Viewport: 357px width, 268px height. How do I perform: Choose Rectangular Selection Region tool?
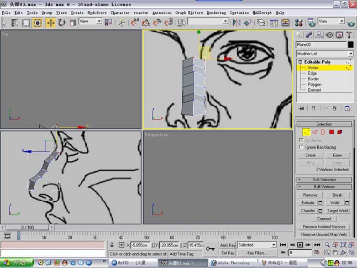26,23
